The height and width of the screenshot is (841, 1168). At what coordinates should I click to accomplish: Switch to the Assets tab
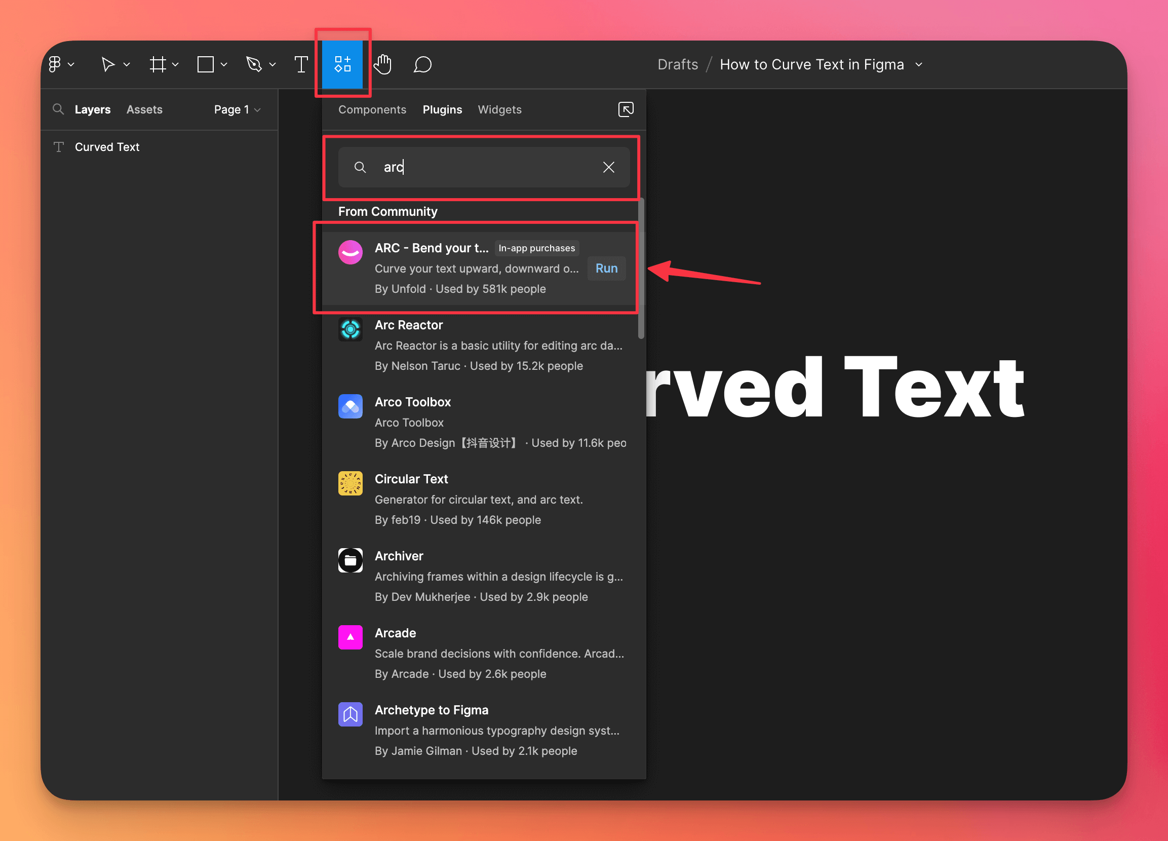144,109
